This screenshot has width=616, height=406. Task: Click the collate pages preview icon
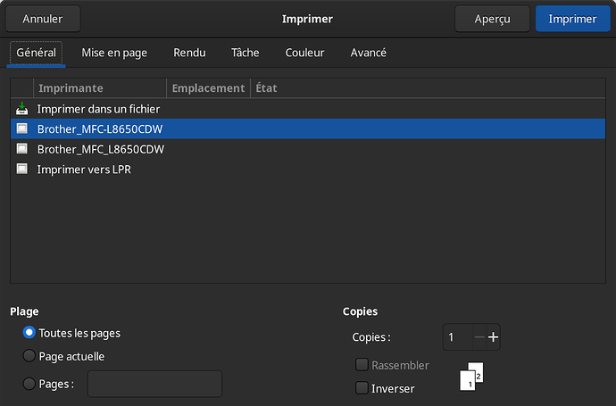[x=471, y=376]
